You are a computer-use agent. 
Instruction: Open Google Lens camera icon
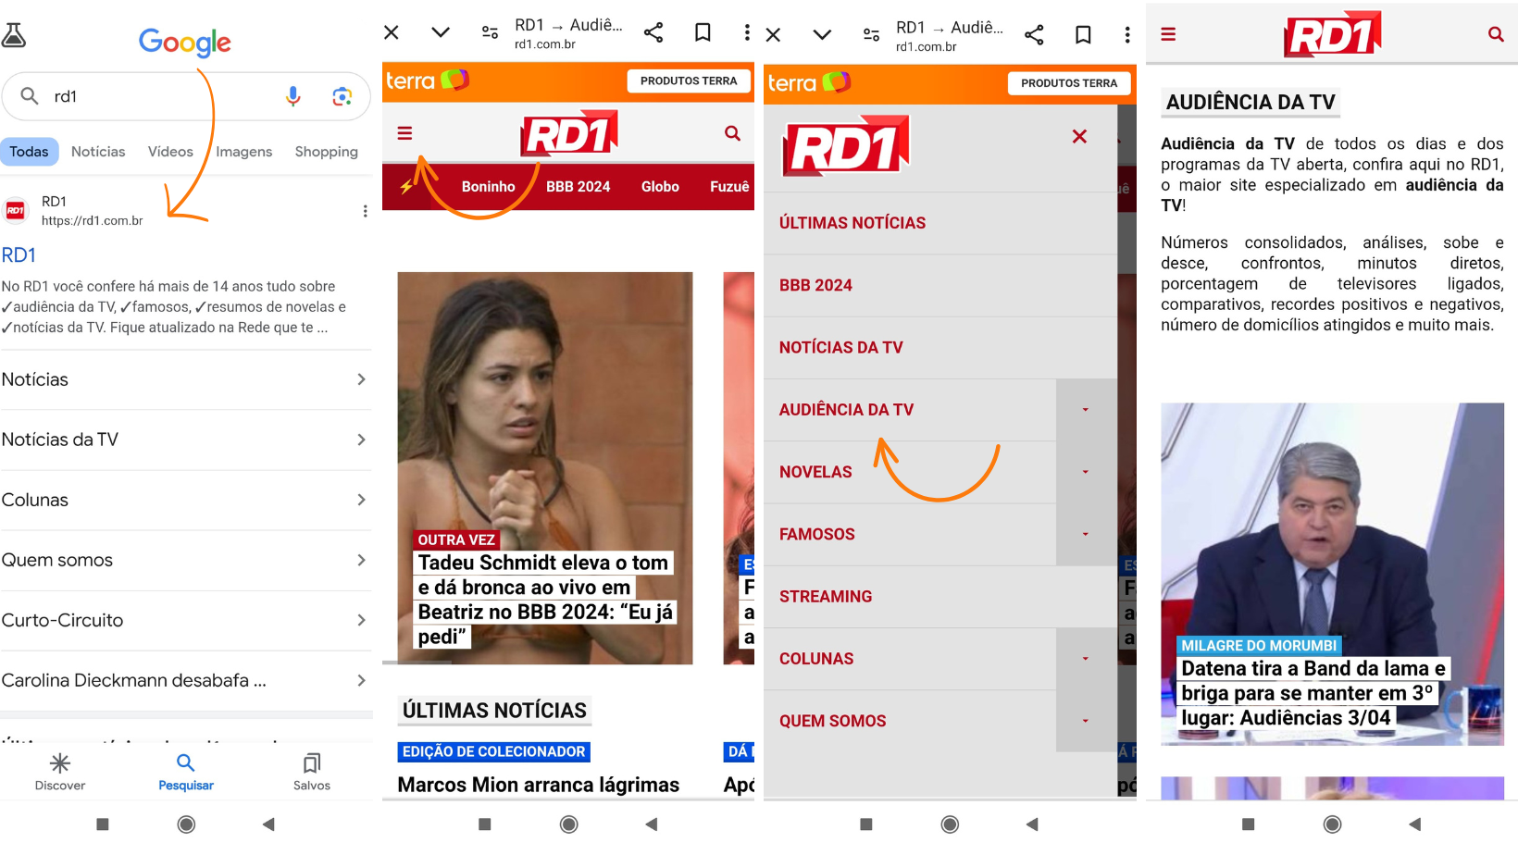pyautogui.click(x=342, y=96)
